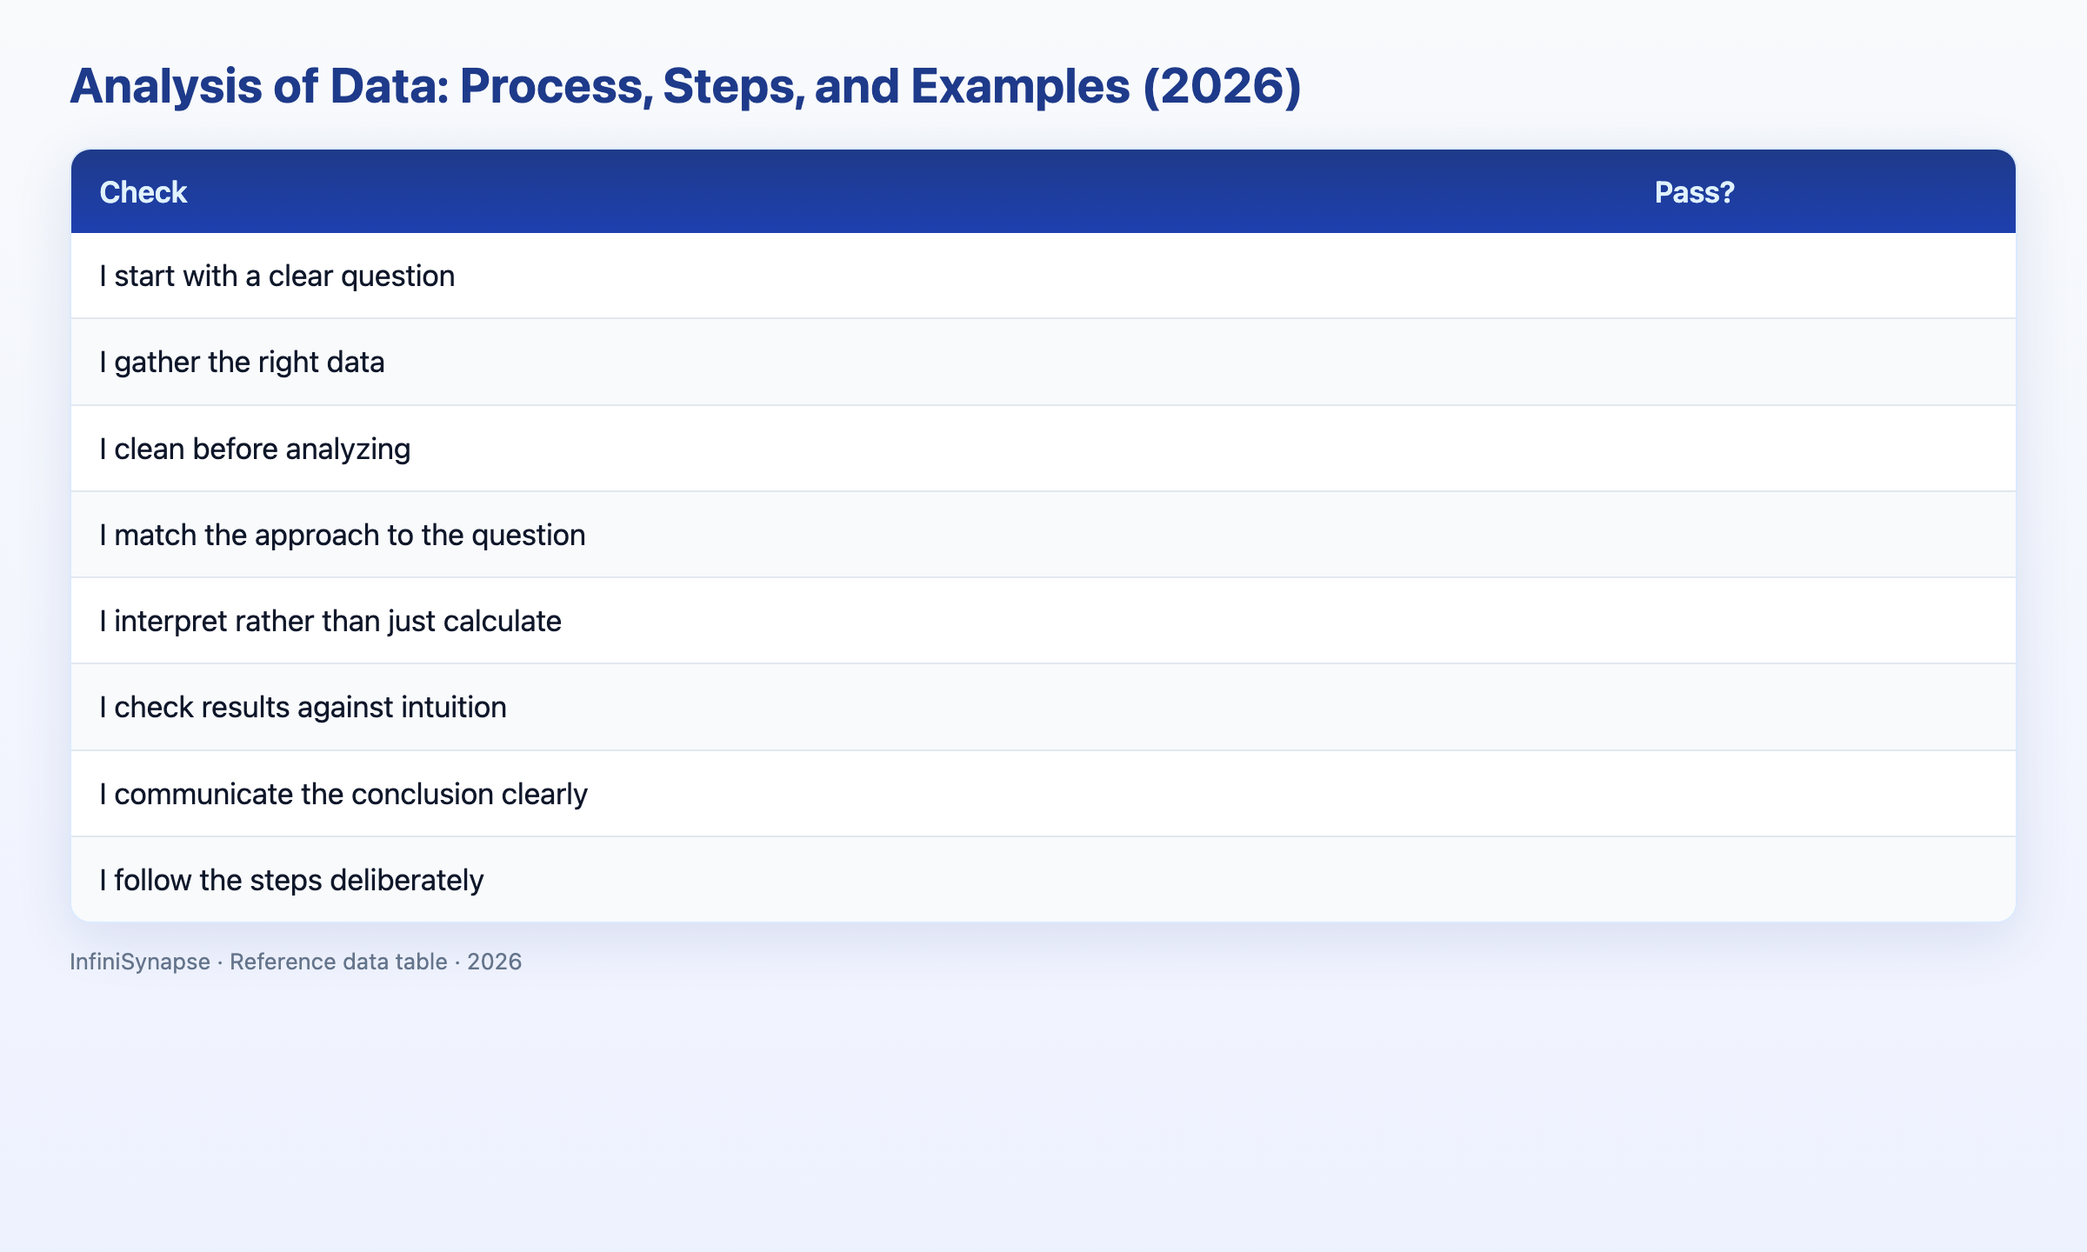Click row 'I follow the steps deliberately'

(1043, 880)
